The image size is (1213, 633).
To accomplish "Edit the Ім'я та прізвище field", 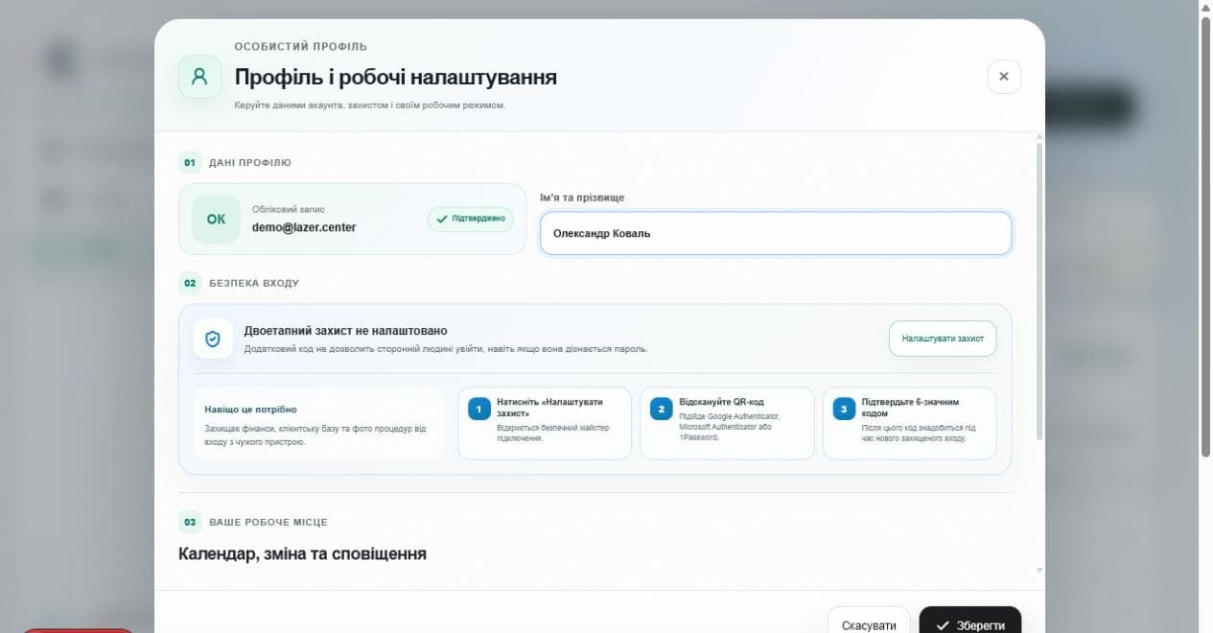I will (776, 233).
